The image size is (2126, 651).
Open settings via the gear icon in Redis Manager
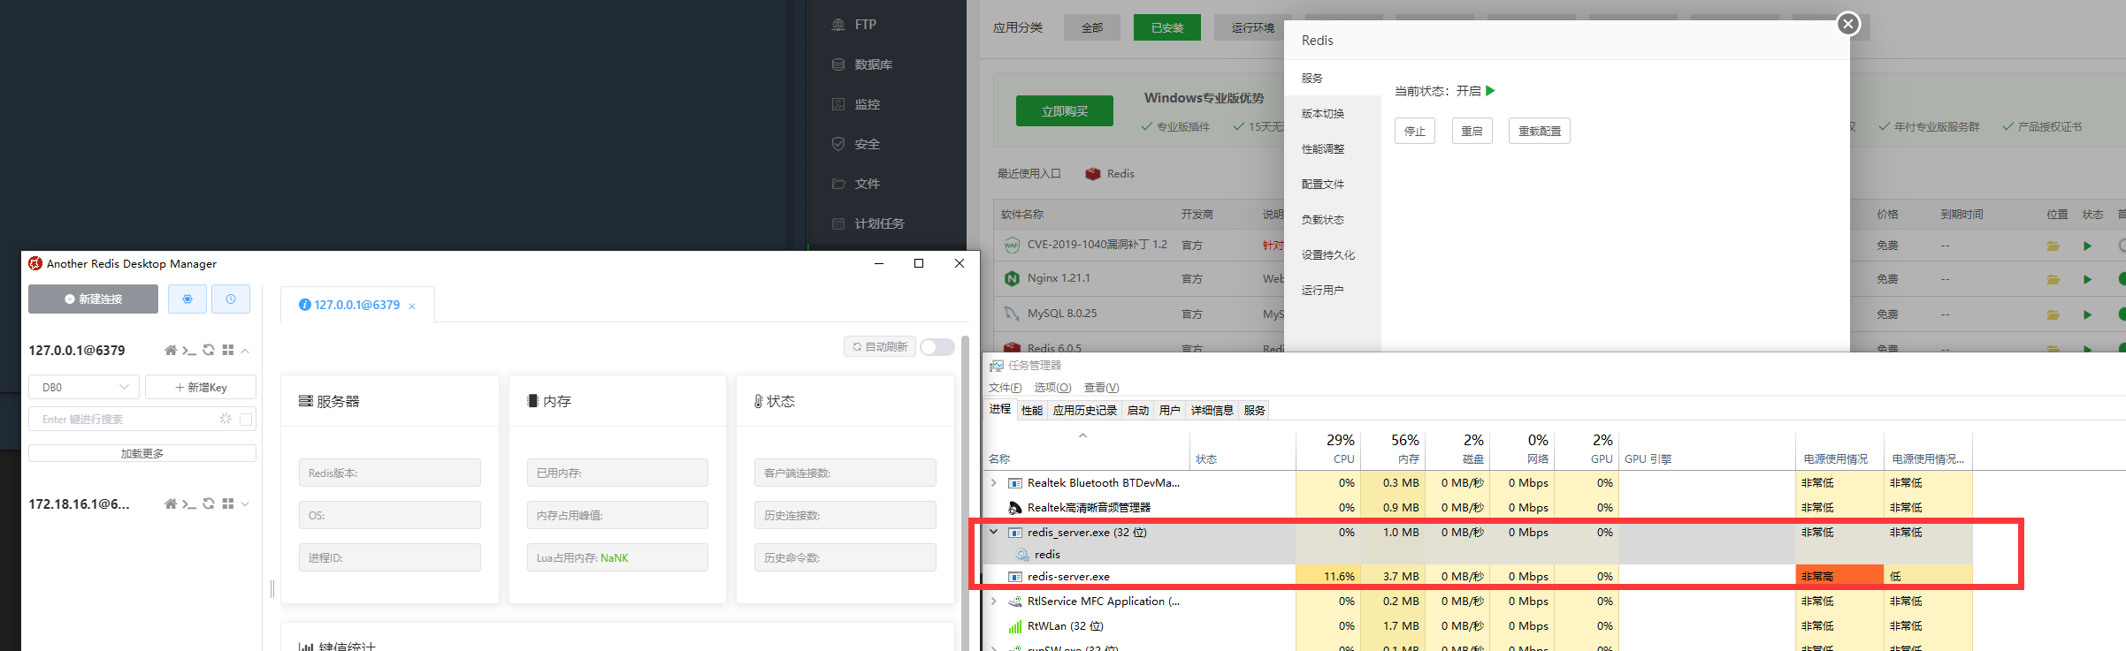(x=187, y=299)
